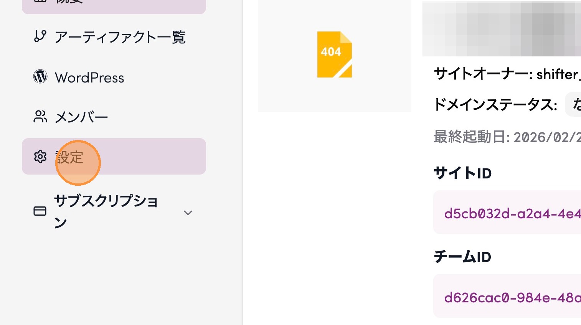The height and width of the screenshot is (325, 581).
Task: Go to the WordPress sidebar entry
Action: [89, 78]
